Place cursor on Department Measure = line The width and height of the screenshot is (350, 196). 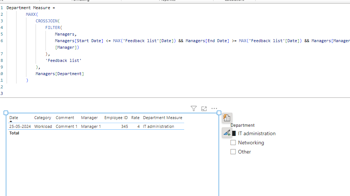click(30, 8)
